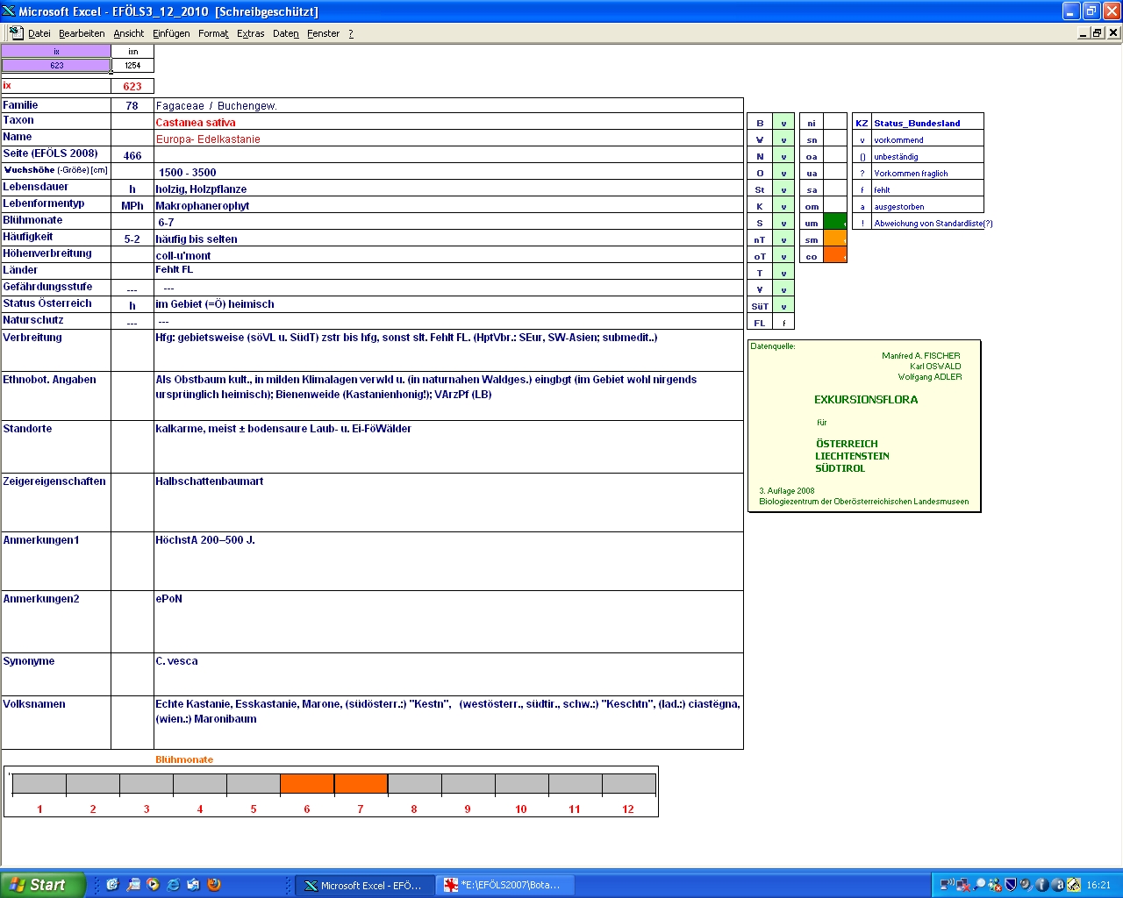Viewport: 1123px width, 898px height.
Task: Minimize the workbook document window
Action: coord(1084,32)
